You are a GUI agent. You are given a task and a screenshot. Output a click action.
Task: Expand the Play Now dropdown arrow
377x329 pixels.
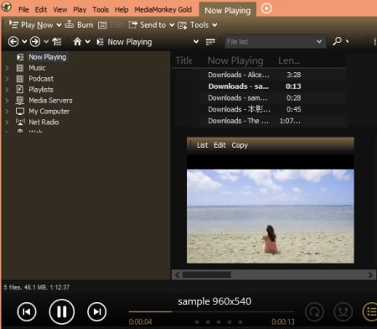coord(59,25)
